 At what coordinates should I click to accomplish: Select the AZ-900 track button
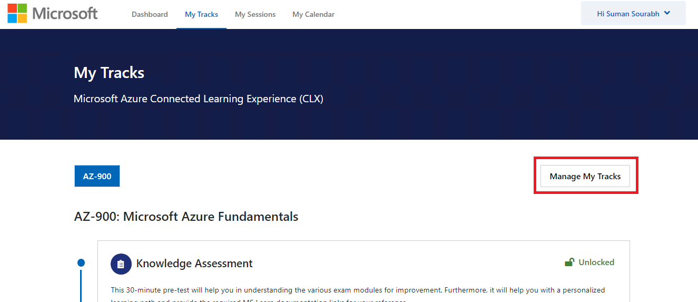(97, 176)
